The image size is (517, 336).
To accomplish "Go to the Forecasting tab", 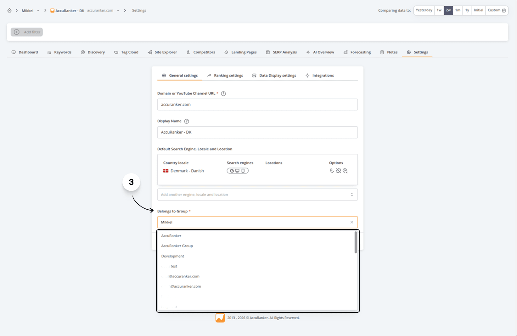I will coord(357,52).
